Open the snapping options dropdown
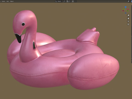The height and width of the screenshot is (99, 132). pos(70,1)
